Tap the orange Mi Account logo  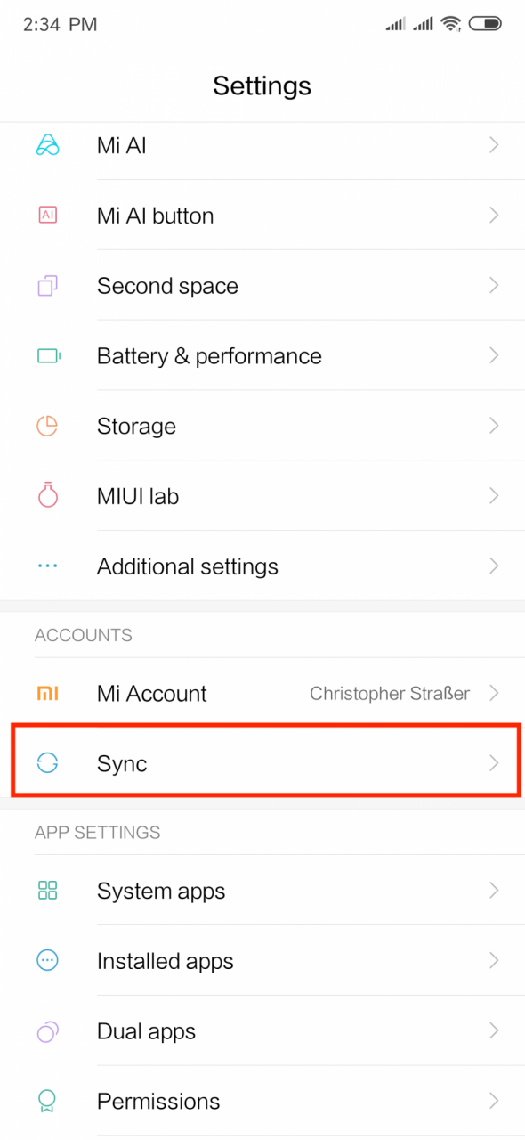click(x=47, y=693)
